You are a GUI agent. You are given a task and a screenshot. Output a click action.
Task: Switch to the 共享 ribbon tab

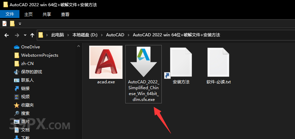pyautogui.click(x=47, y=14)
